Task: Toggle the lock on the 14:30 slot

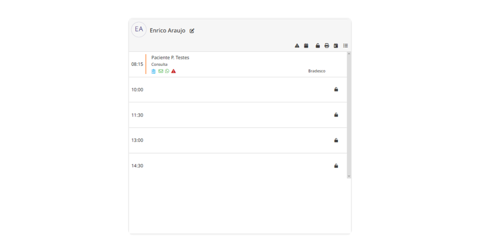Action: click(x=336, y=165)
